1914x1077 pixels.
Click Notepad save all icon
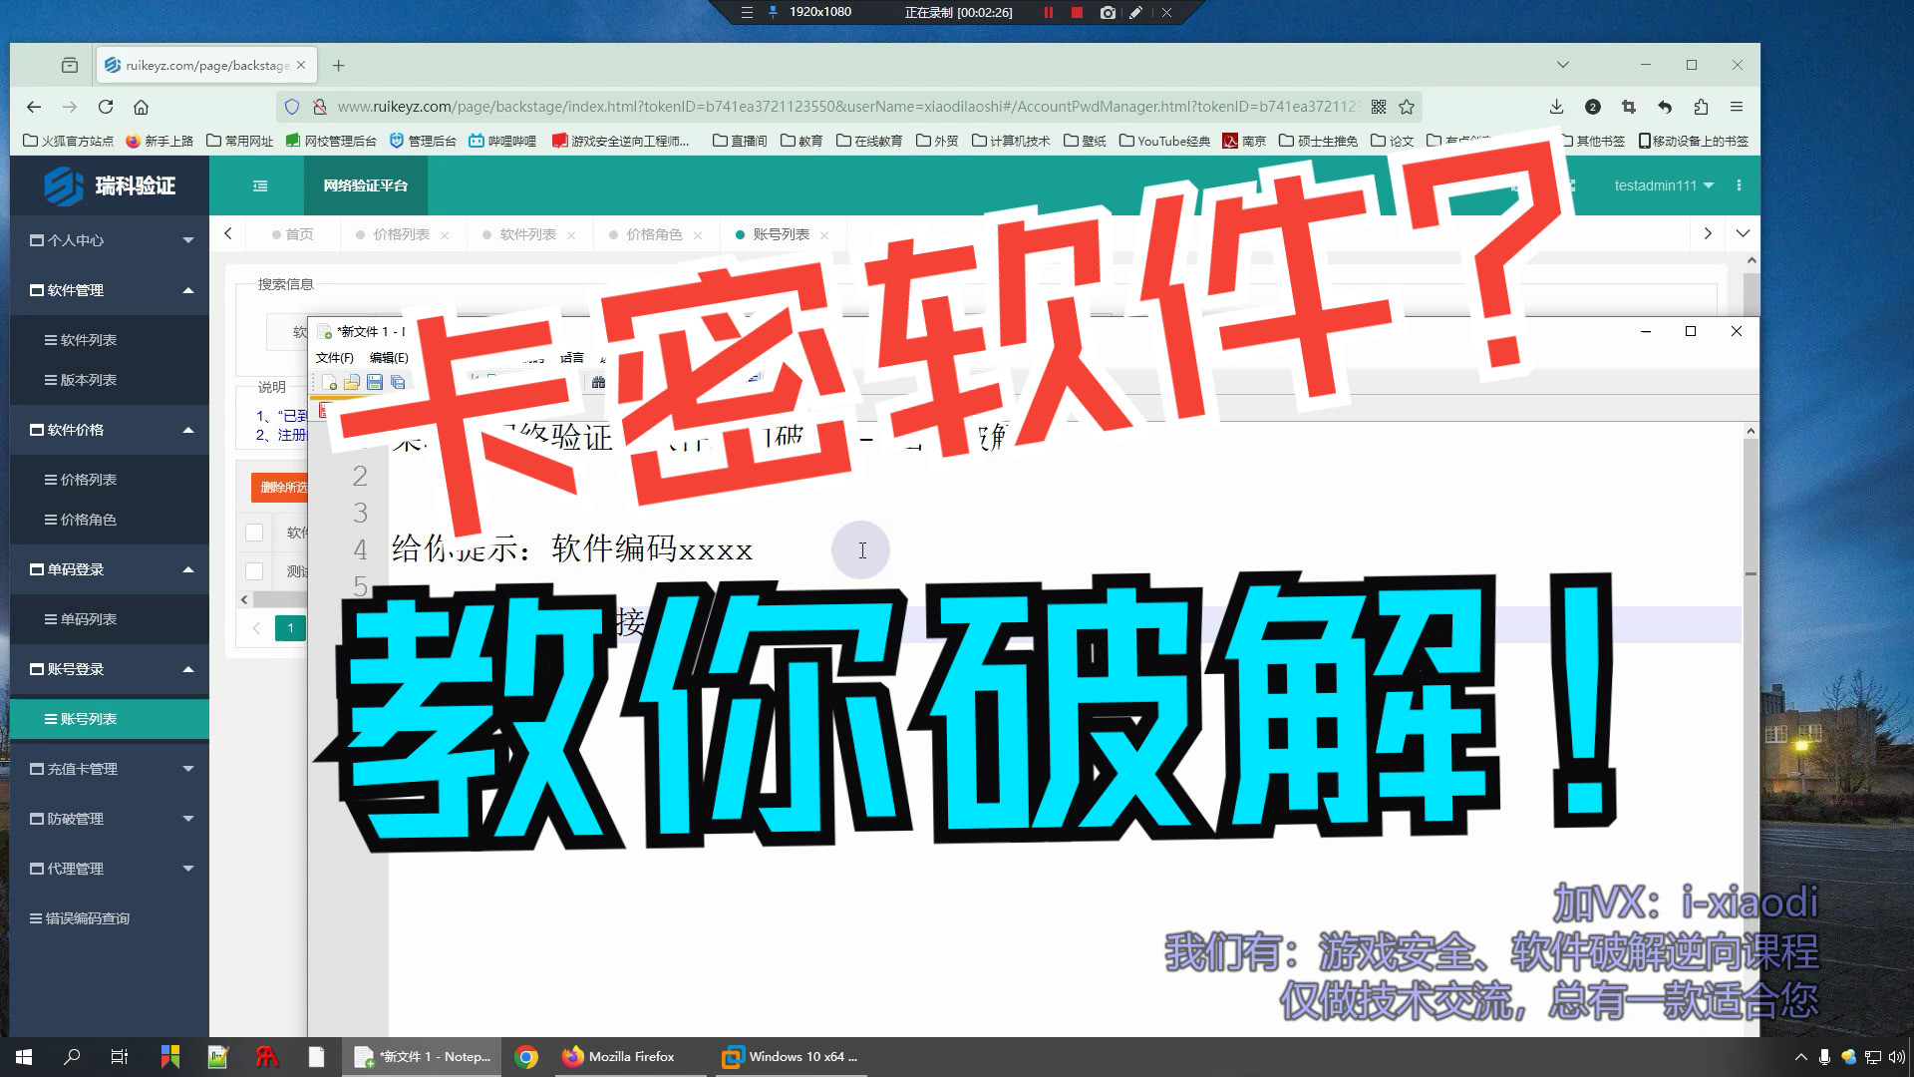point(397,382)
